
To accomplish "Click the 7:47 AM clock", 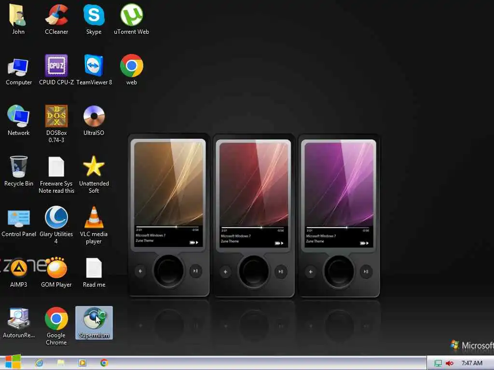I will 472,363.
